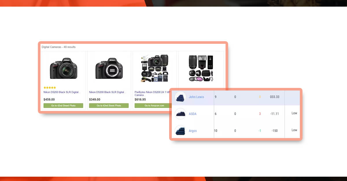Click the Low label in Argos row
This screenshot has width=347, height=181.
(294, 130)
